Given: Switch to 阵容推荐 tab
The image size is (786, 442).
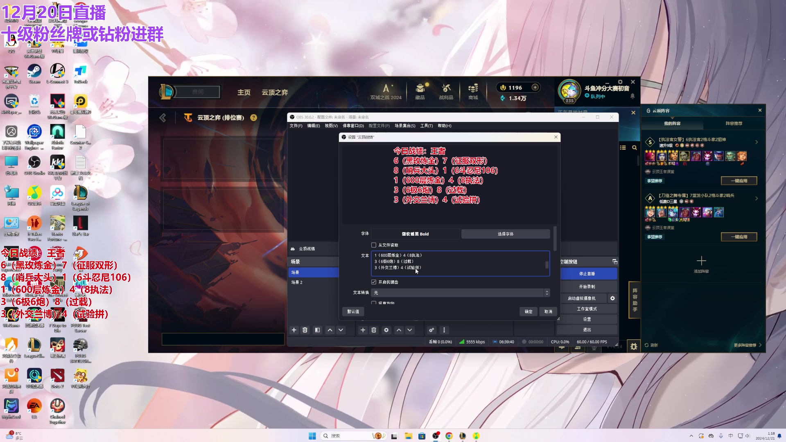Looking at the screenshot, I should (x=734, y=124).
